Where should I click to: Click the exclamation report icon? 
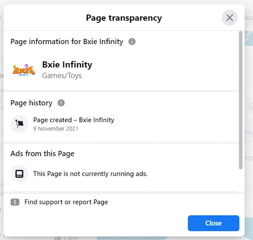point(15,202)
